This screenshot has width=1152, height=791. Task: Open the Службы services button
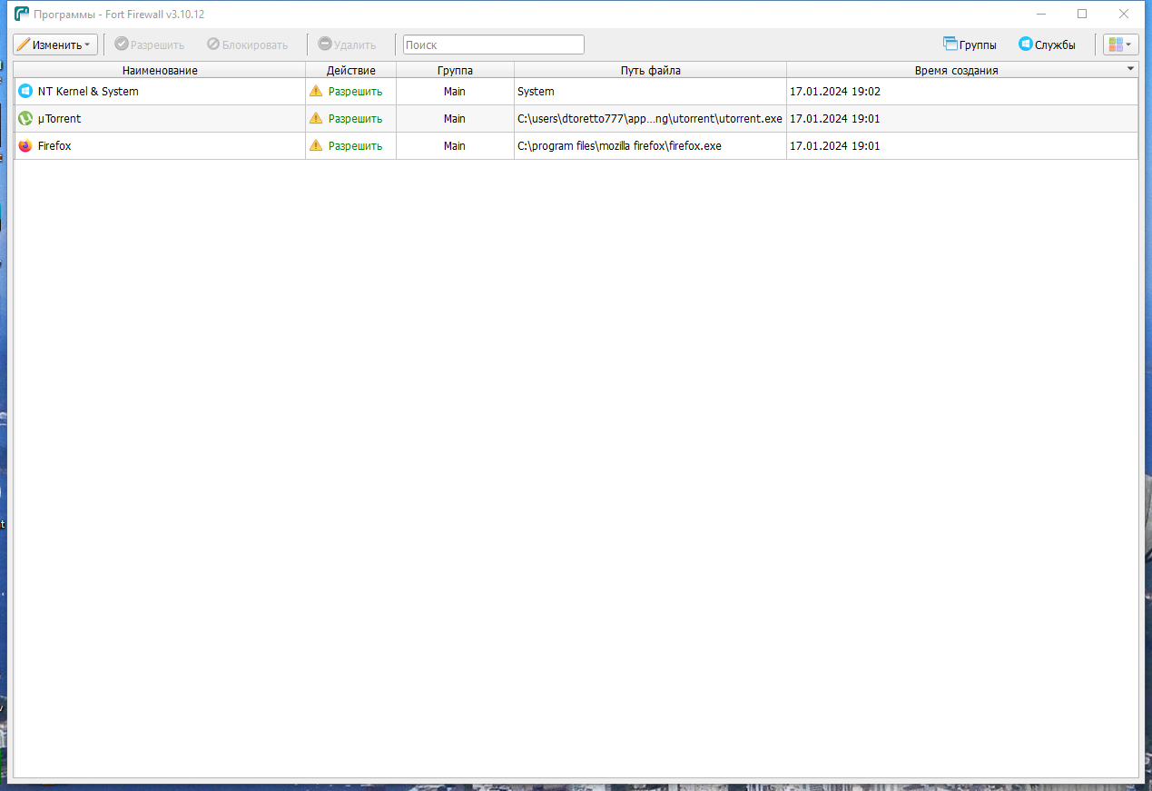(1048, 44)
